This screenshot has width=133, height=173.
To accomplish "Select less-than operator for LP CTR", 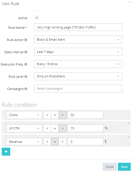I will [x=47, y=128].
